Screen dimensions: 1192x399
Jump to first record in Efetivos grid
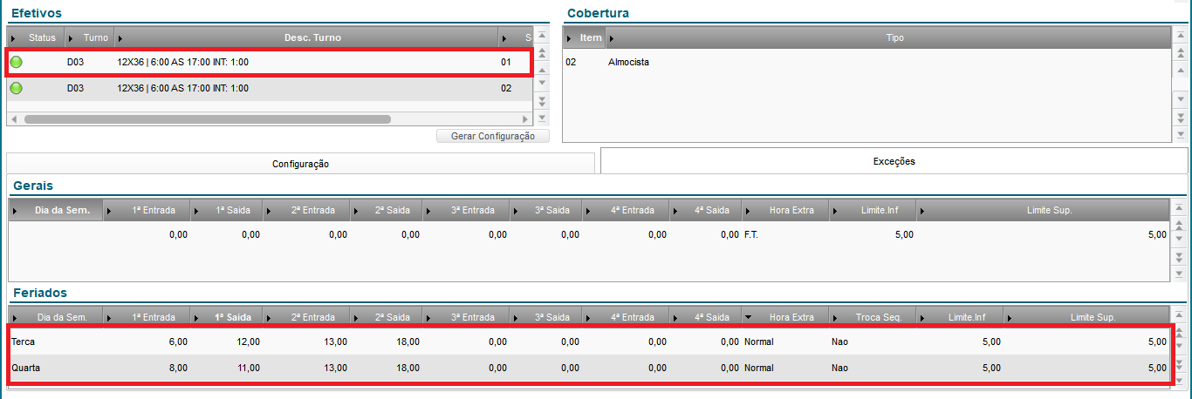pyautogui.click(x=542, y=37)
